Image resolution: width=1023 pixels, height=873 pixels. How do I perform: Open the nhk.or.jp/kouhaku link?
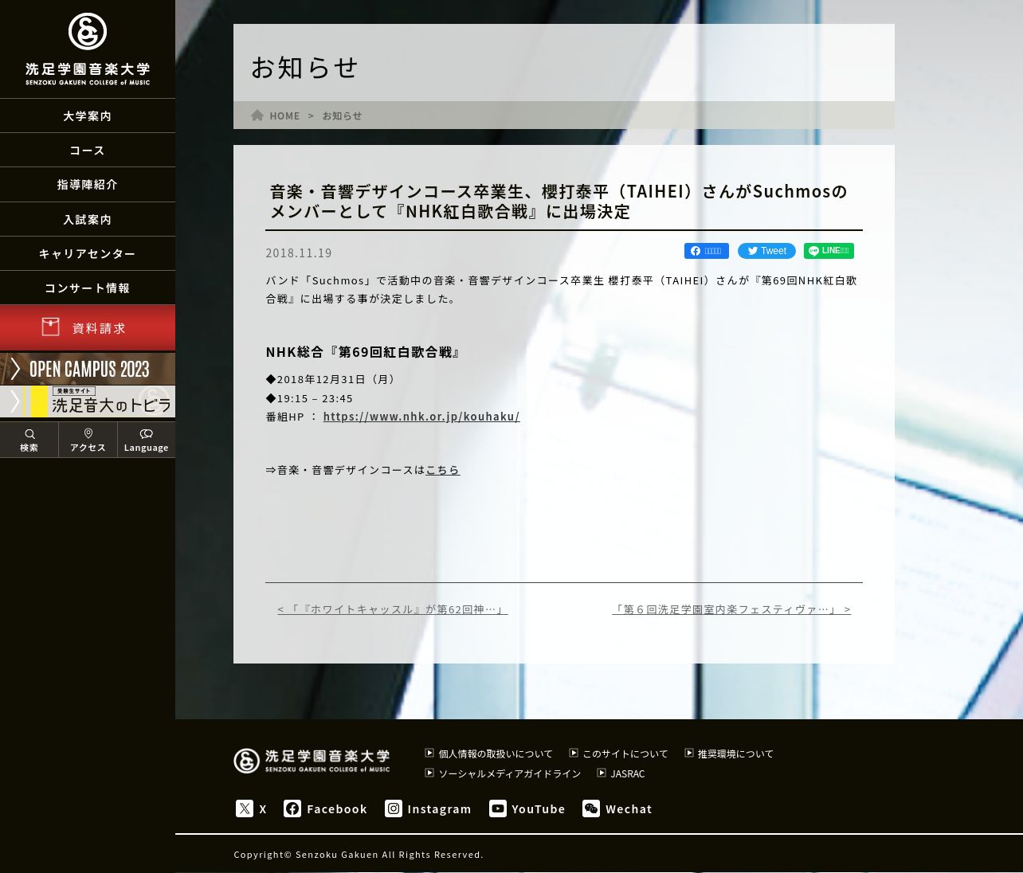[421, 417]
